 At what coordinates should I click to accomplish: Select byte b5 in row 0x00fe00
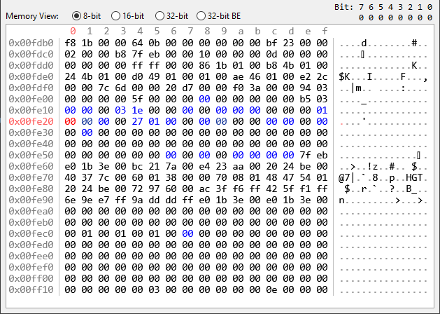pyautogui.click(x=305, y=99)
